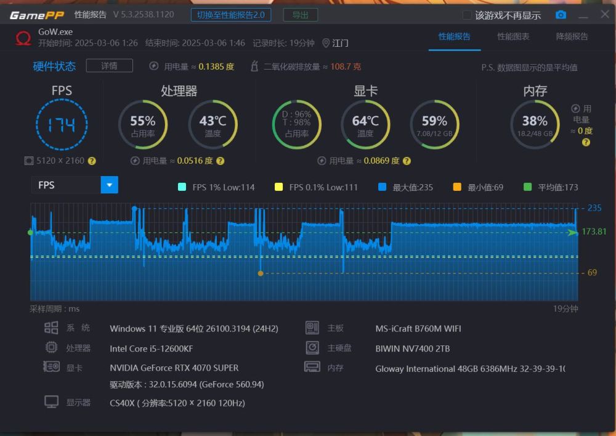The width and height of the screenshot is (616, 436).
Task: Click the 硬件状态 heading
Action: click(54, 66)
